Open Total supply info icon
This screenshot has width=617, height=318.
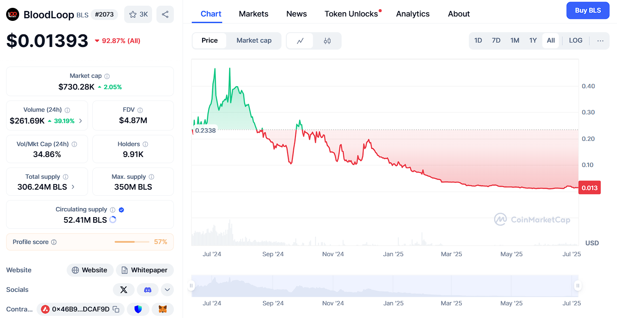click(66, 177)
